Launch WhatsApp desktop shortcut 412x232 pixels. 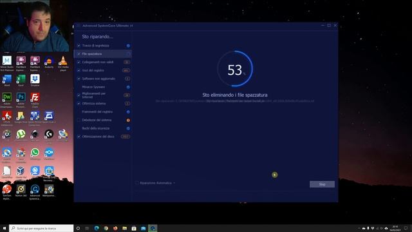pos(35,154)
